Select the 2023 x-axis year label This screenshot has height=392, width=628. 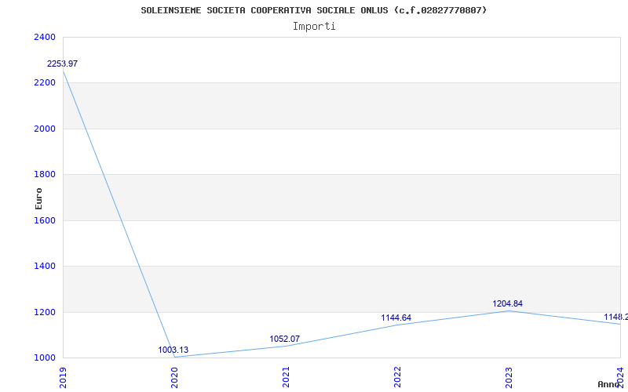click(x=509, y=377)
